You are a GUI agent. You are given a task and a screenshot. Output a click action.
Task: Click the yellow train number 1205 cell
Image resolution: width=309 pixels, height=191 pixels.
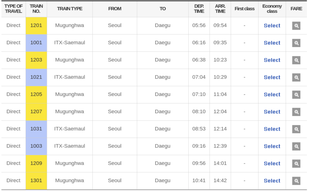[x=36, y=95]
